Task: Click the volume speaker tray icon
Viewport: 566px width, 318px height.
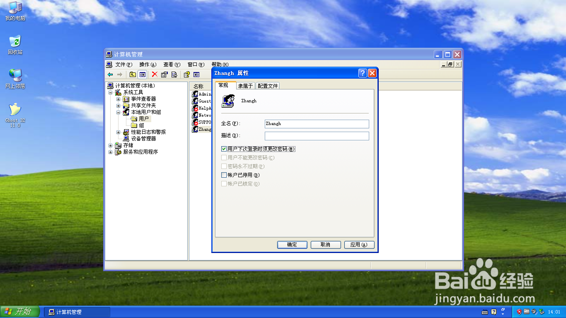Action: pos(534,312)
